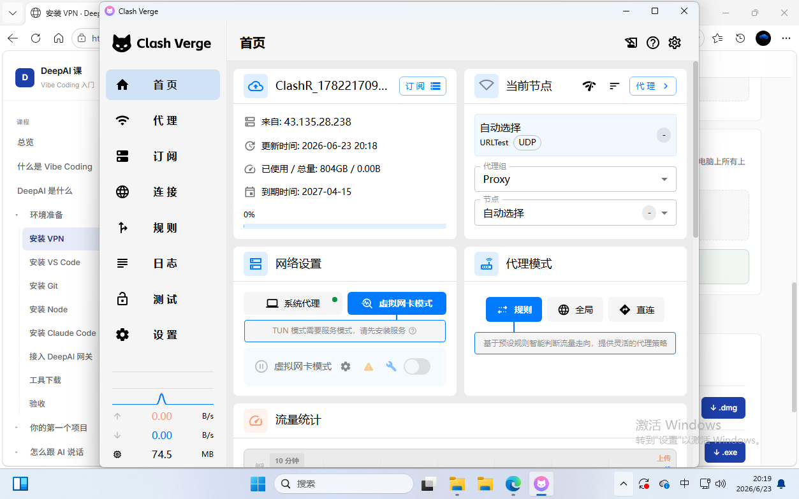The height and width of the screenshot is (499, 799).
Task: Click the Clash Verge cat logo
Action: click(122, 43)
